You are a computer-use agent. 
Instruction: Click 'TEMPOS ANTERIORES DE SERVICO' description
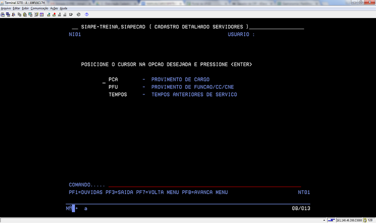click(194, 94)
